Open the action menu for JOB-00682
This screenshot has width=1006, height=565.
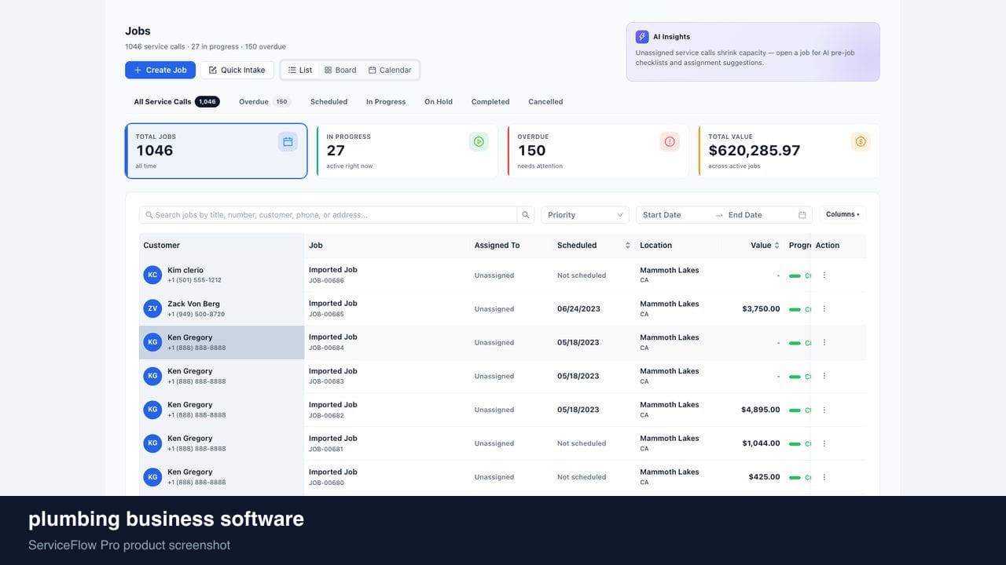(824, 410)
